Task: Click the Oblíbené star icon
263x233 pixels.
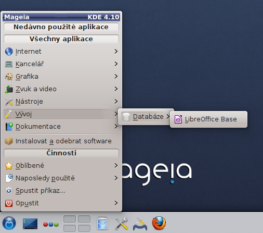Action: tap(9, 166)
